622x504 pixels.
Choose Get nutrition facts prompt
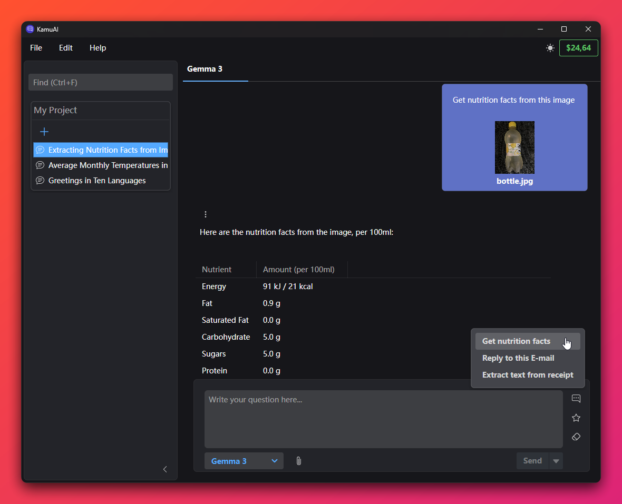(x=528, y=341)
